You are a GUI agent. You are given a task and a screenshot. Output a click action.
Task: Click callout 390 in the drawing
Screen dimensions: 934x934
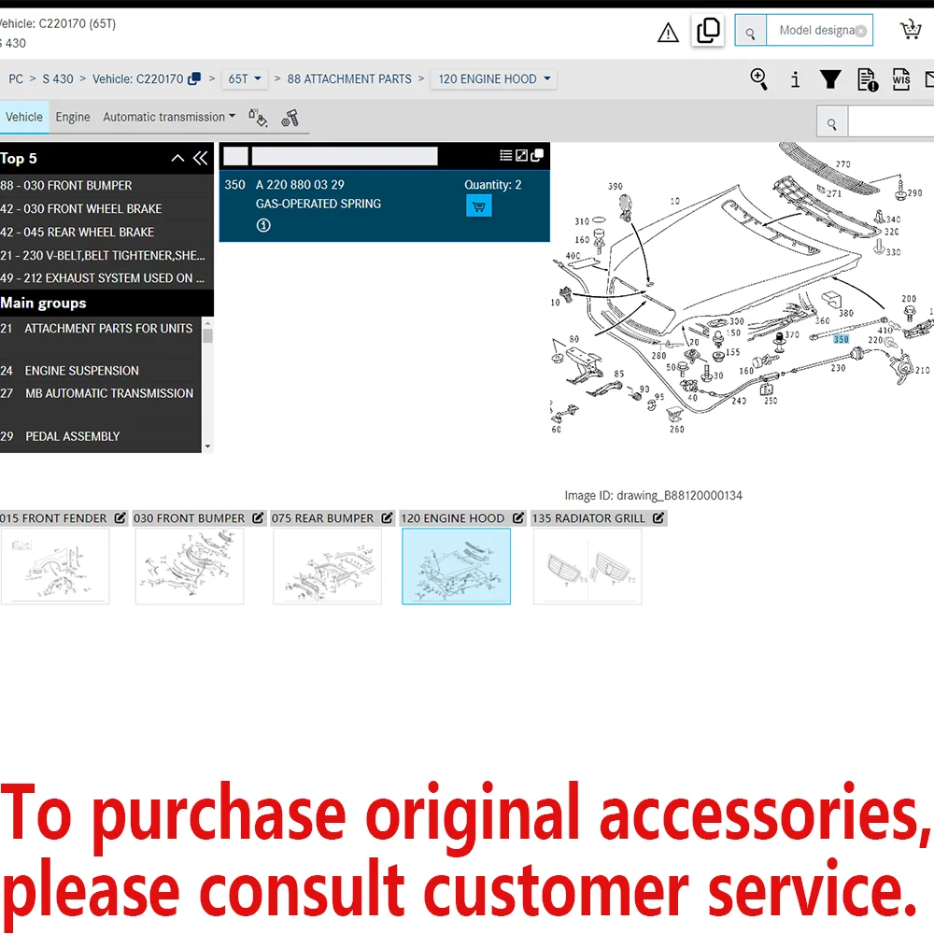[x=616, y=187]
